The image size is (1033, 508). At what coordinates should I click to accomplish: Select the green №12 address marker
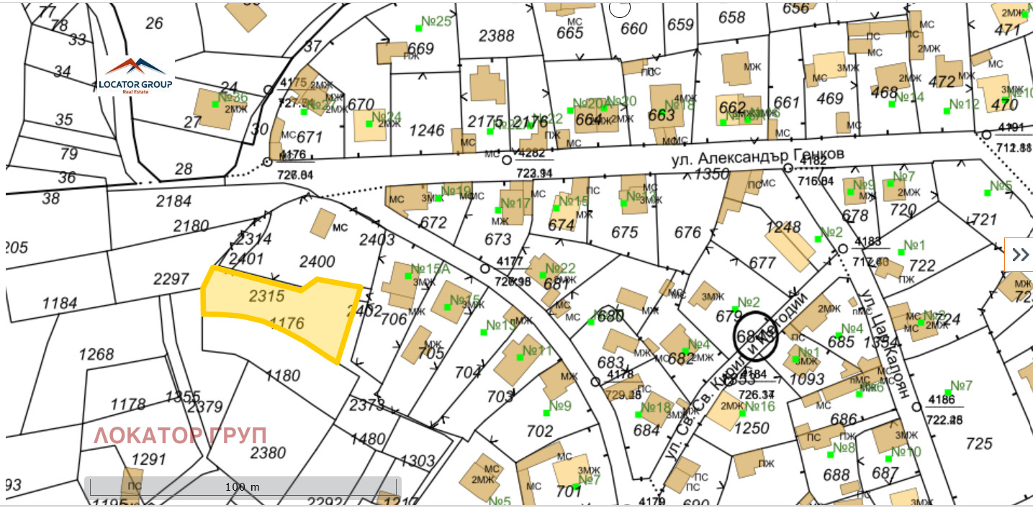947,110
